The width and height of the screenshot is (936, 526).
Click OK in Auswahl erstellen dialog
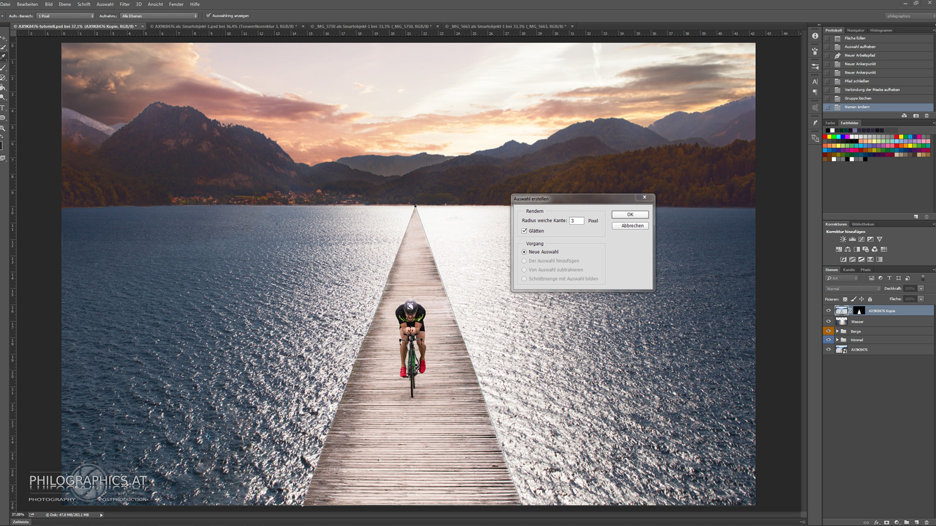(x=630, y=214)
